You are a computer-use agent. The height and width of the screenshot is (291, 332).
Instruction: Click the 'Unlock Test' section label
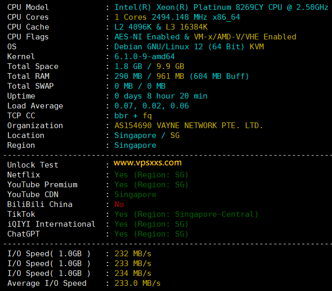pyautogui.click(x=33, y=165)
